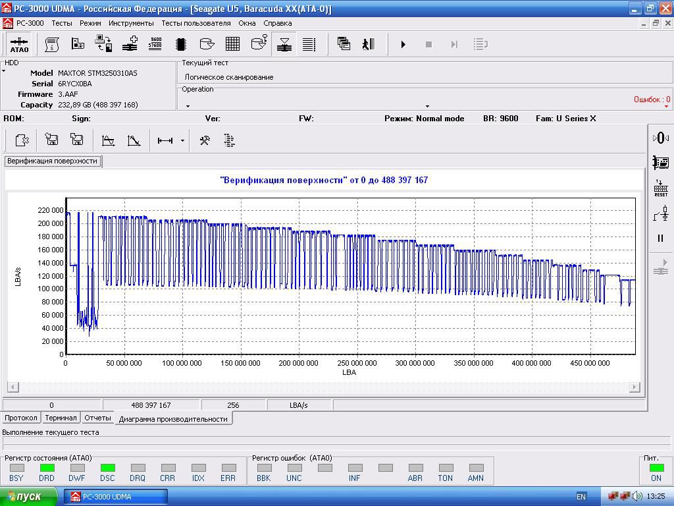Toggle the pause button in the right sidebar
Image resolution: width=674 pixels, height=506 pixels.
coord(660,239)
